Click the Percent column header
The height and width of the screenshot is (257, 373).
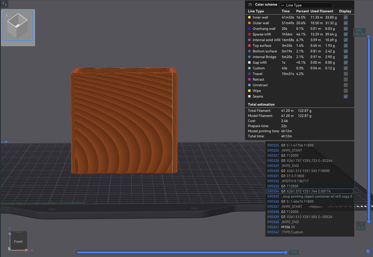click(302, 11)
